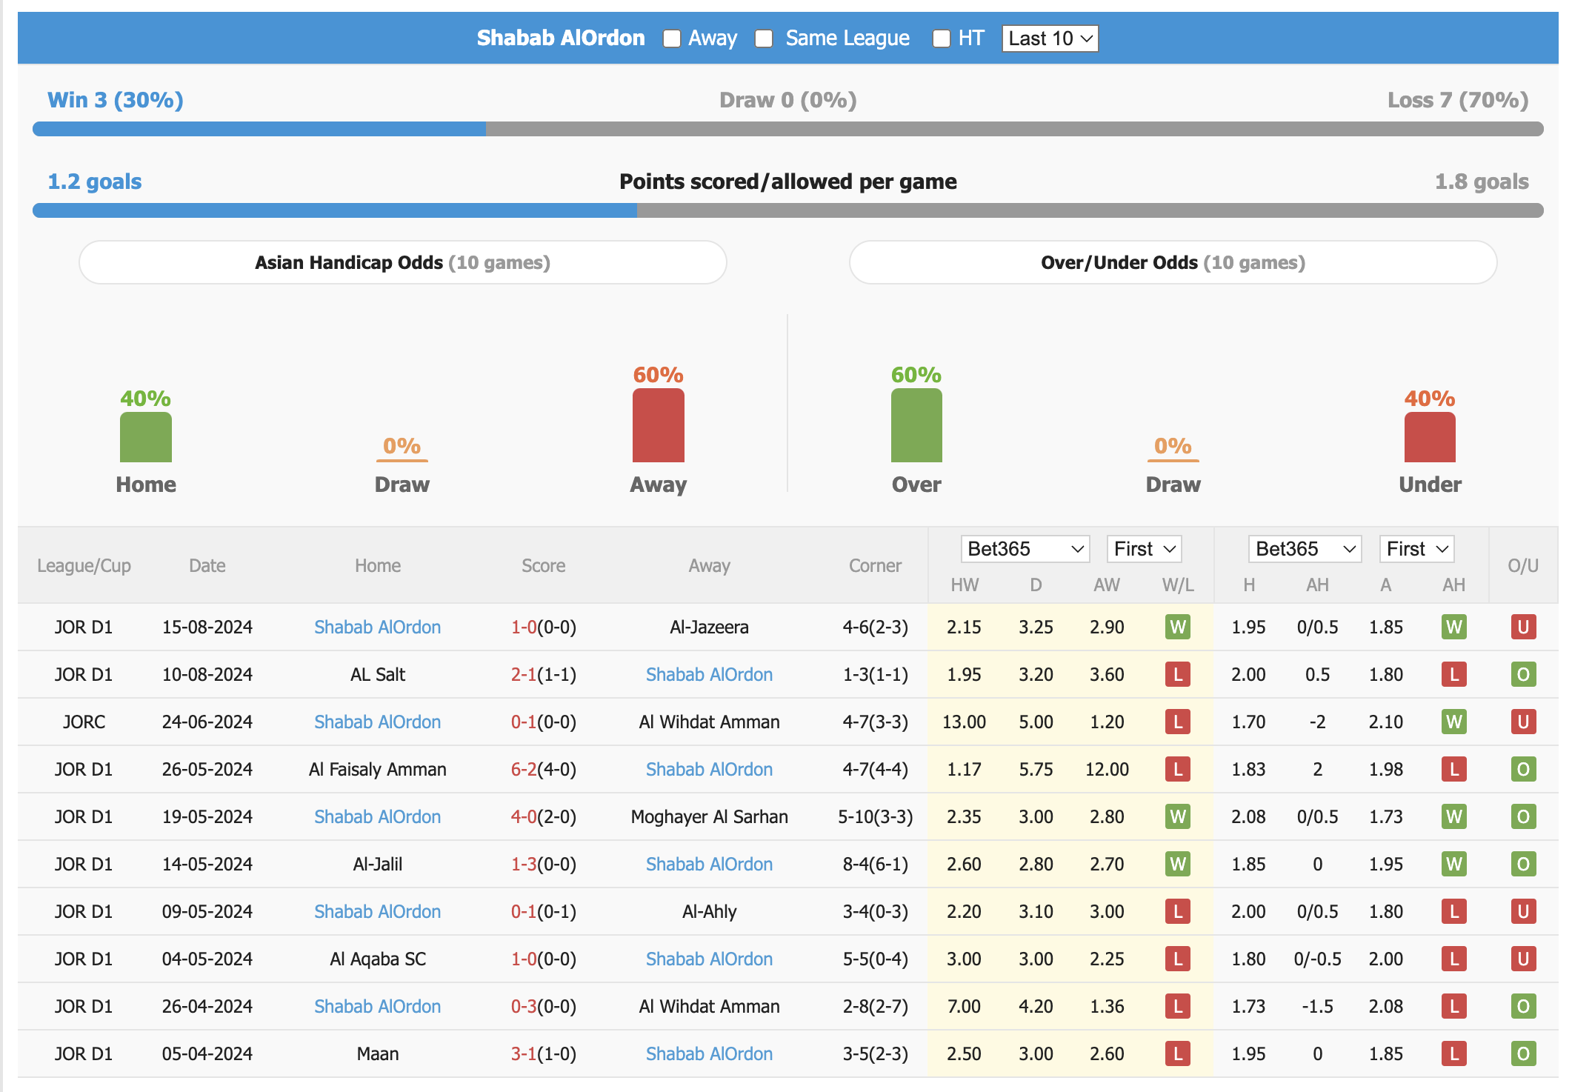Click the 1-0 score on 15-08-2024
1572x1092 pixels.
[524, 627]
